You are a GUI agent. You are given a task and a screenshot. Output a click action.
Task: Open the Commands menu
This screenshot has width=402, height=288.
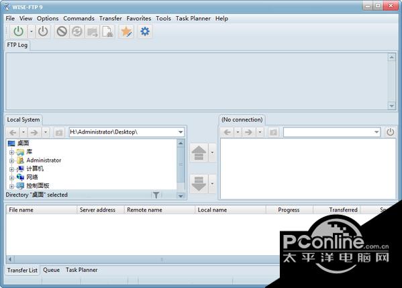[79, 19]
